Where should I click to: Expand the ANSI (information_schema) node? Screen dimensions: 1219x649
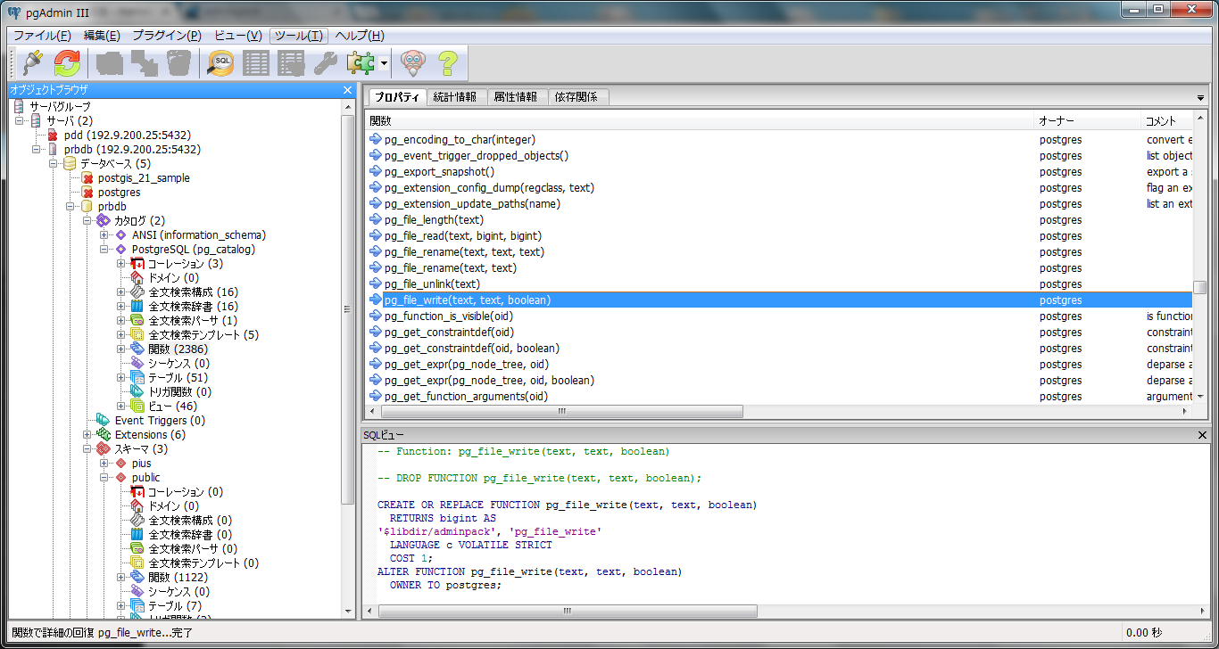pos(105,235)
